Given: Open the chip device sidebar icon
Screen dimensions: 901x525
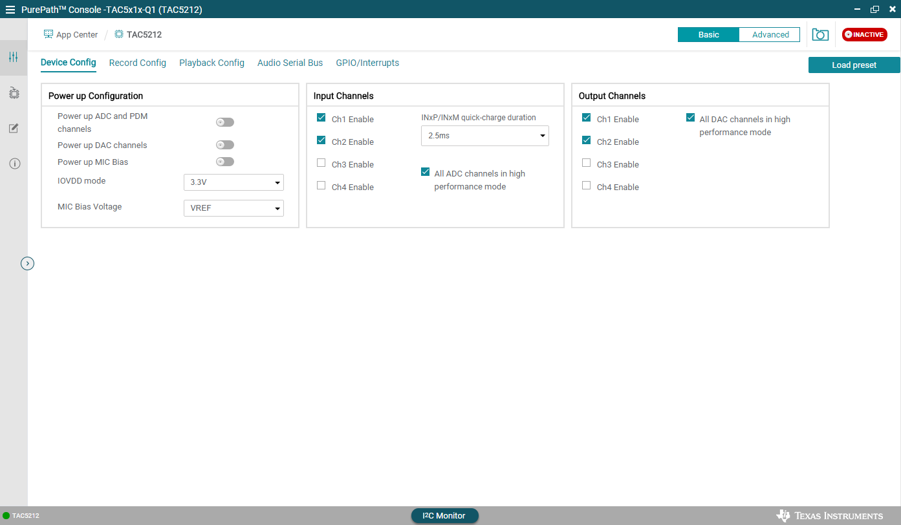Looking at the screenshot, I should tap(14, 93).
